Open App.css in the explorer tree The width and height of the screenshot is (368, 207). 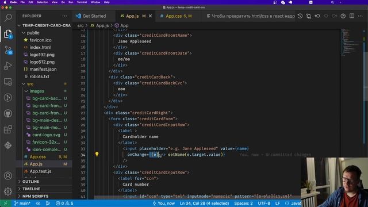tap(44, 156)
